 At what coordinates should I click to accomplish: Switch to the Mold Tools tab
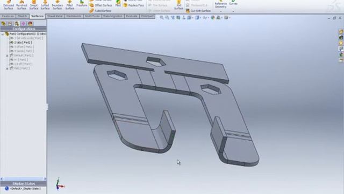[x=92, y=16]
